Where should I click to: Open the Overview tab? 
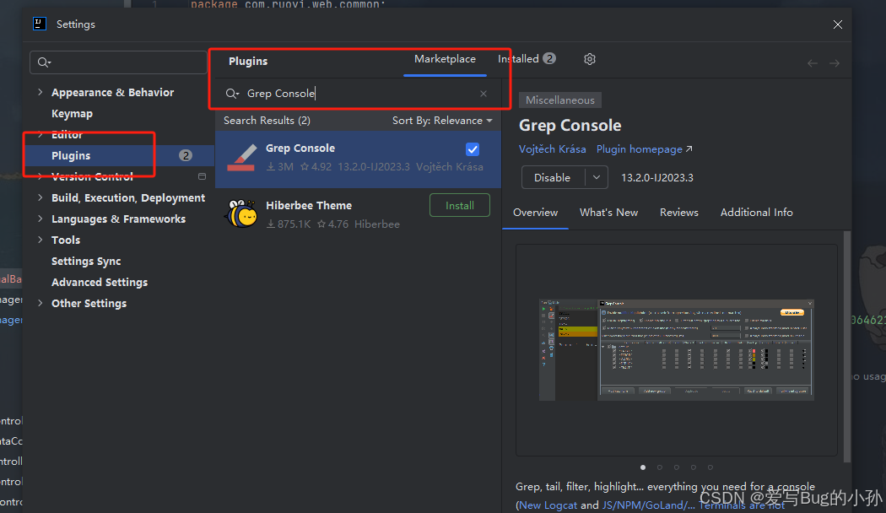coord(535,213)
